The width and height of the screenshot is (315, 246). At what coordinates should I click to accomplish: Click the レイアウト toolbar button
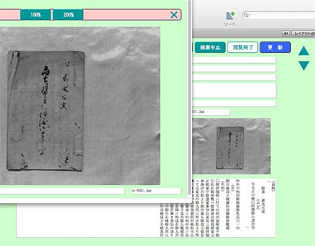(304, 33)
